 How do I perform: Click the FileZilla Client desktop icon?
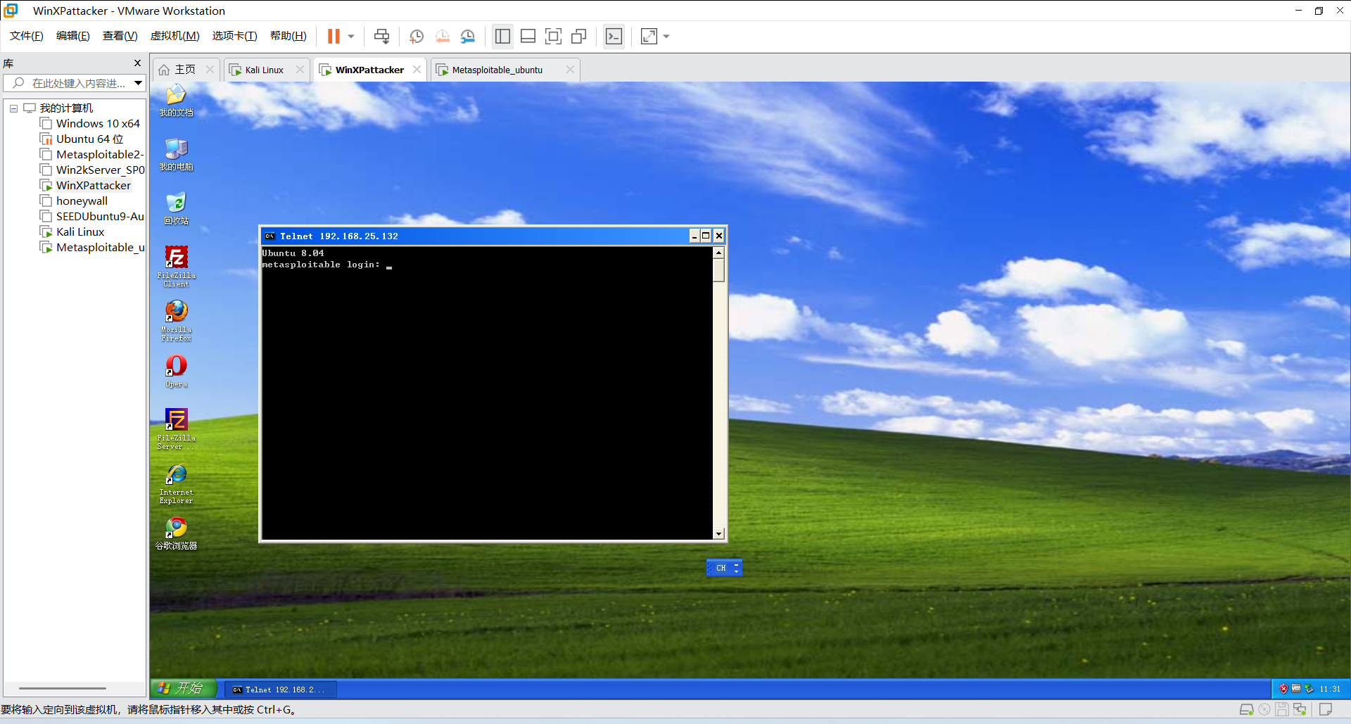pyautogui.click(x=176, y=266)
